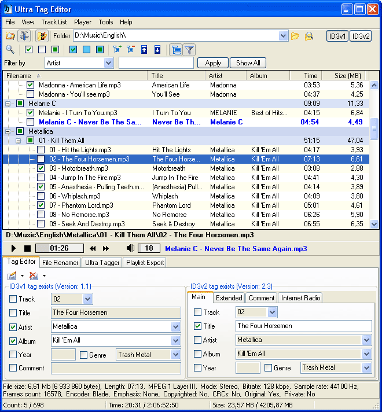Open the Filter by Artist dropdown
This screenshot has width=382, height=412.
tap(108, 63)
